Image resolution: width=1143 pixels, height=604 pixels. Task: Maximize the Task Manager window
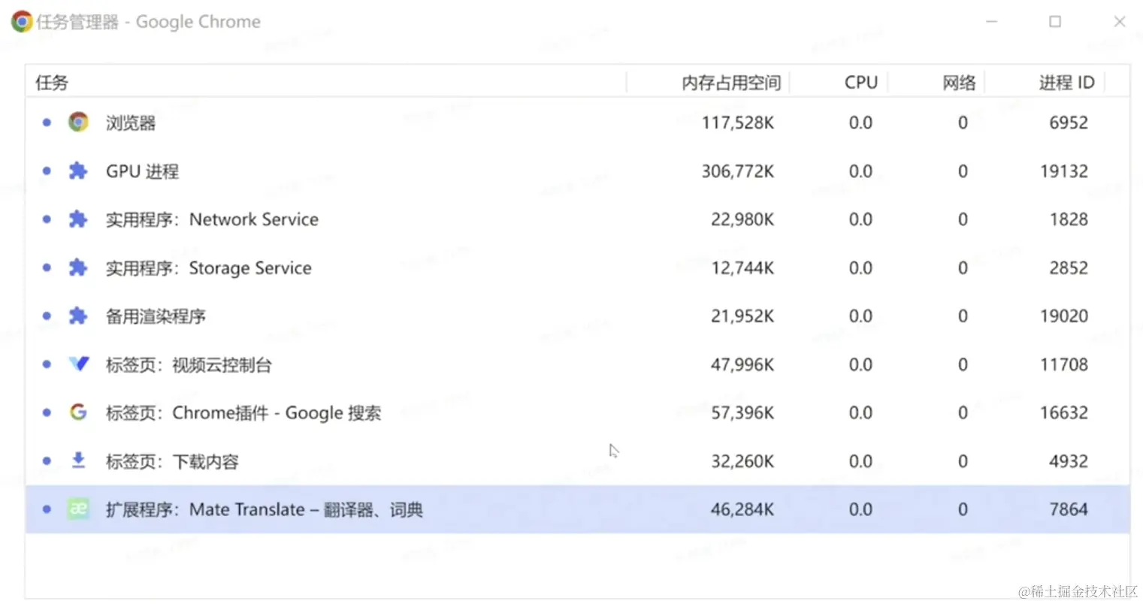tap(1055, 22)
